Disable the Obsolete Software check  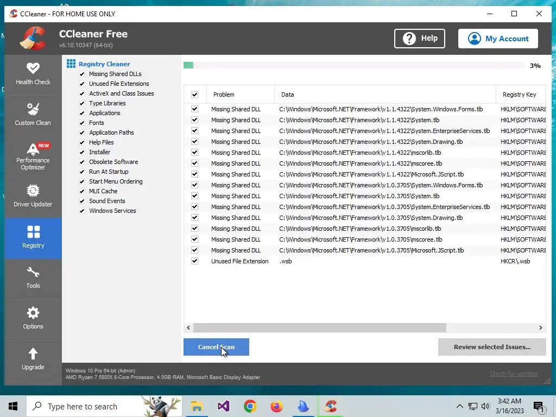coord(82,162)
